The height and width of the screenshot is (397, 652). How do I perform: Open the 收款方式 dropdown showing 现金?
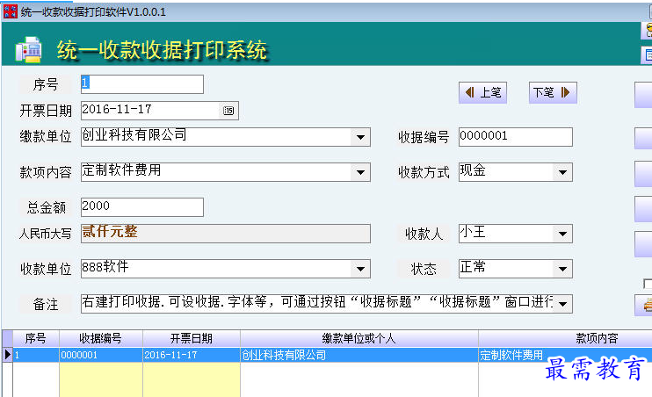point(562,172)
